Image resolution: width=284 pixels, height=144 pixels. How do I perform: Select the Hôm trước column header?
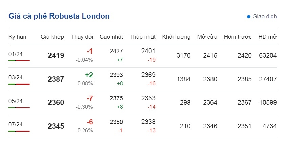pyautogui.click(x=238, y=37)
